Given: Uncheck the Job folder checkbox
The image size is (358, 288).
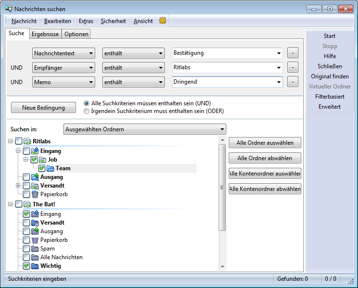Looking at the screenshot, I should click(34, 160).
